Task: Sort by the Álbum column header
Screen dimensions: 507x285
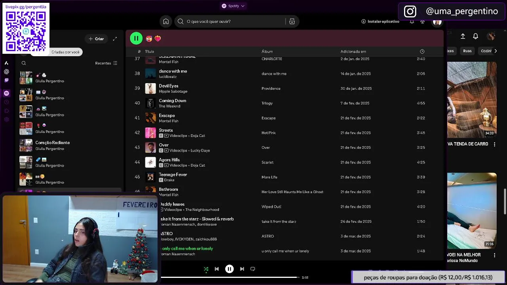Action: coord(267,51)
